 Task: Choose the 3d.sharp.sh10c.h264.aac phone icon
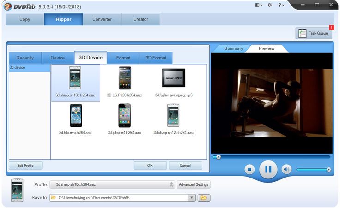pos(75,78)
